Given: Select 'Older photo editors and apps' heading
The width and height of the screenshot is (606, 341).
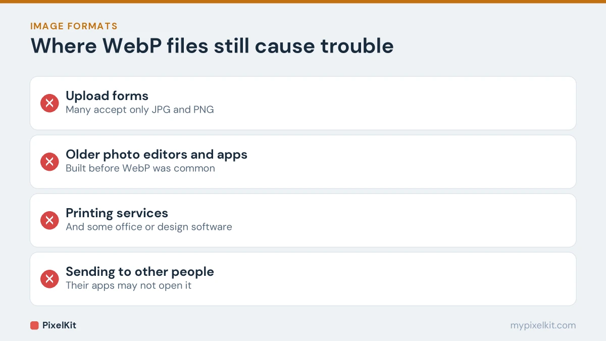Looking at the screenshot, I should [x=157, y=155].
